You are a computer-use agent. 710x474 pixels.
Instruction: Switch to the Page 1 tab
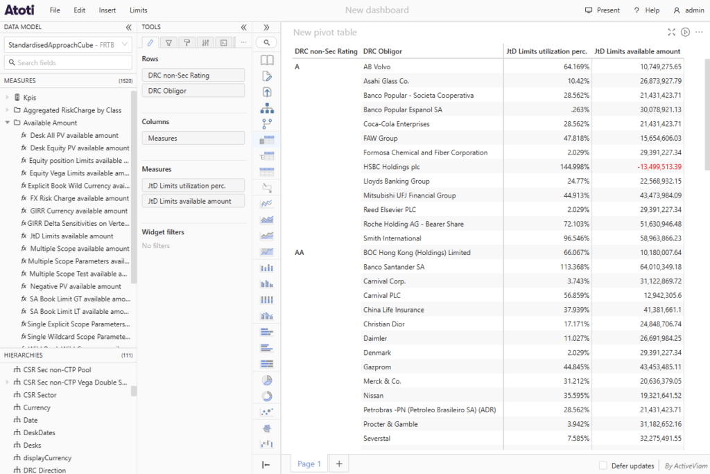309,464
